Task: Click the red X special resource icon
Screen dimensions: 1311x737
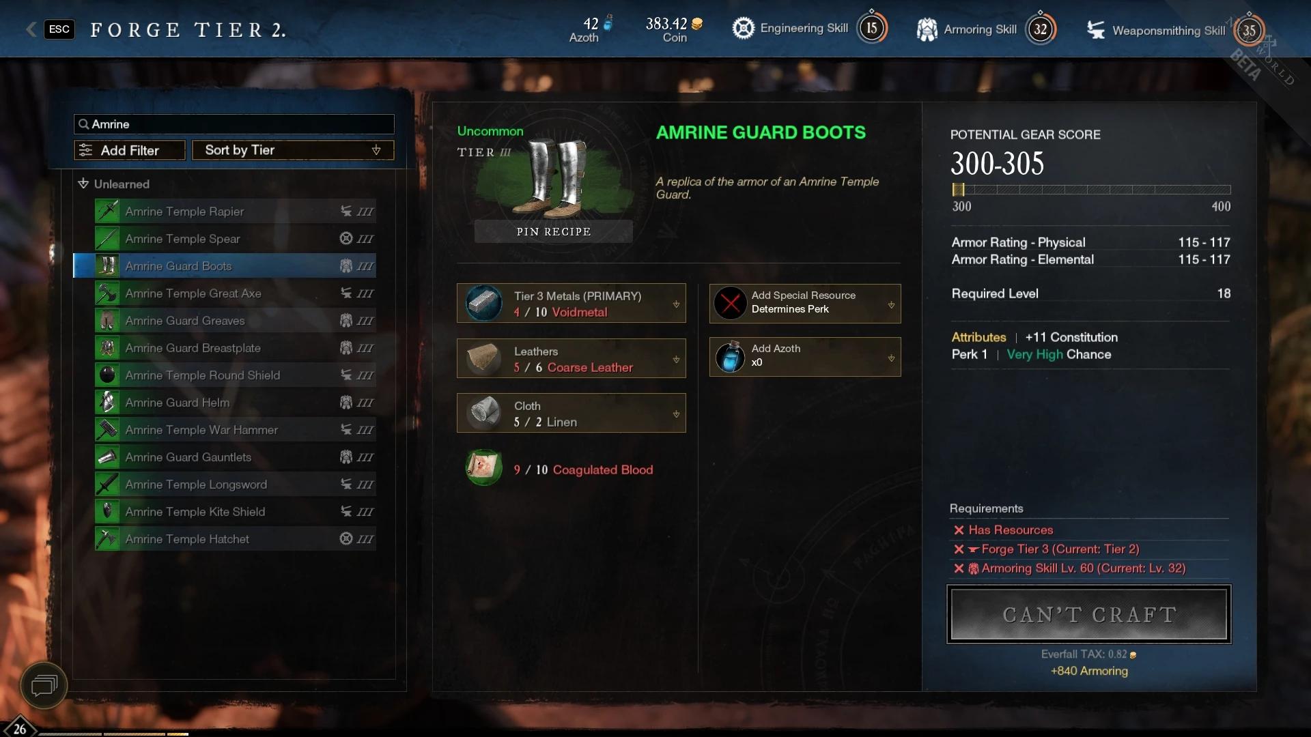Action: tap(730, 303)
